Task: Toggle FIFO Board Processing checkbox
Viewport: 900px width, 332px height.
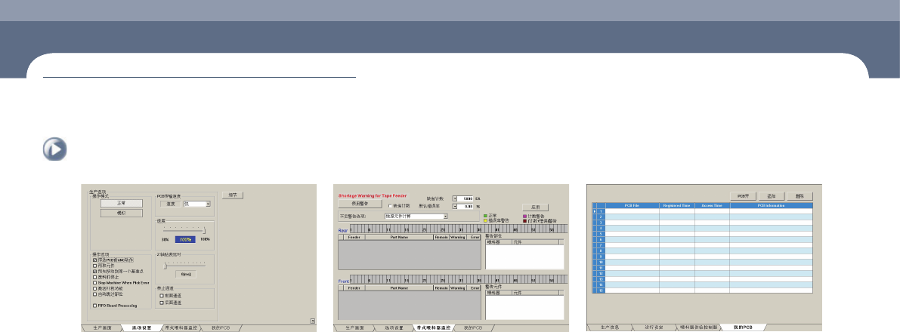Action: [x=94, y=306]
